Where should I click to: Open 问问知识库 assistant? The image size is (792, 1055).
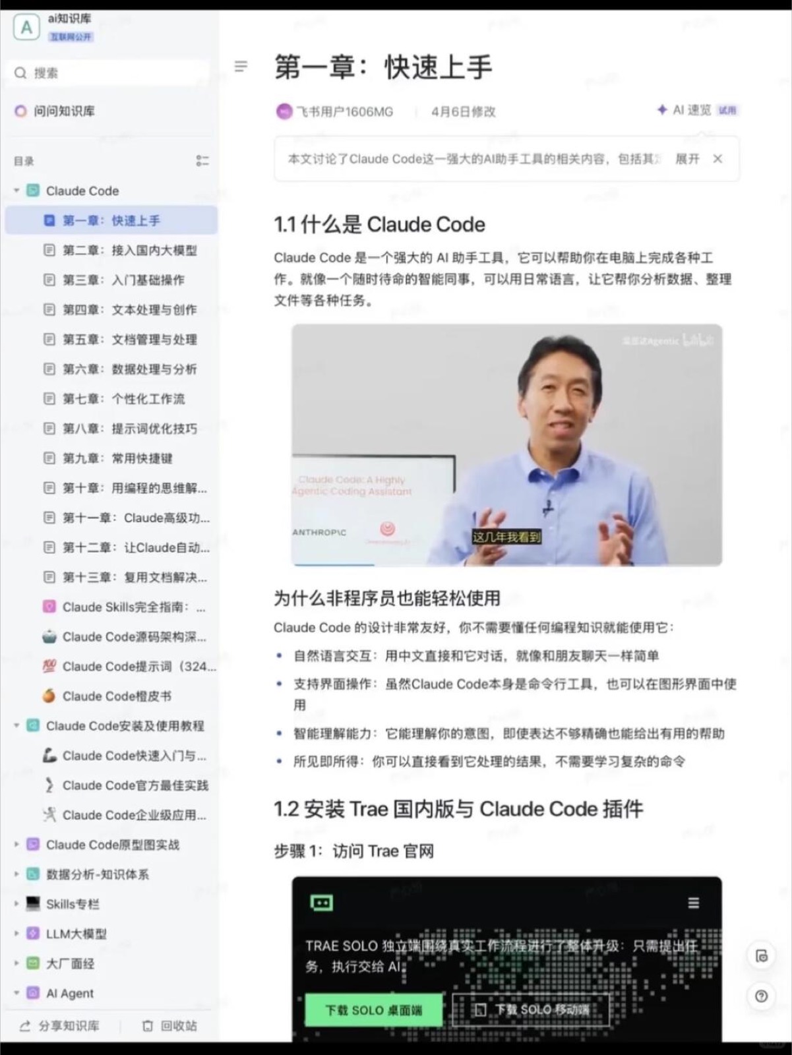tap(55, 111)
